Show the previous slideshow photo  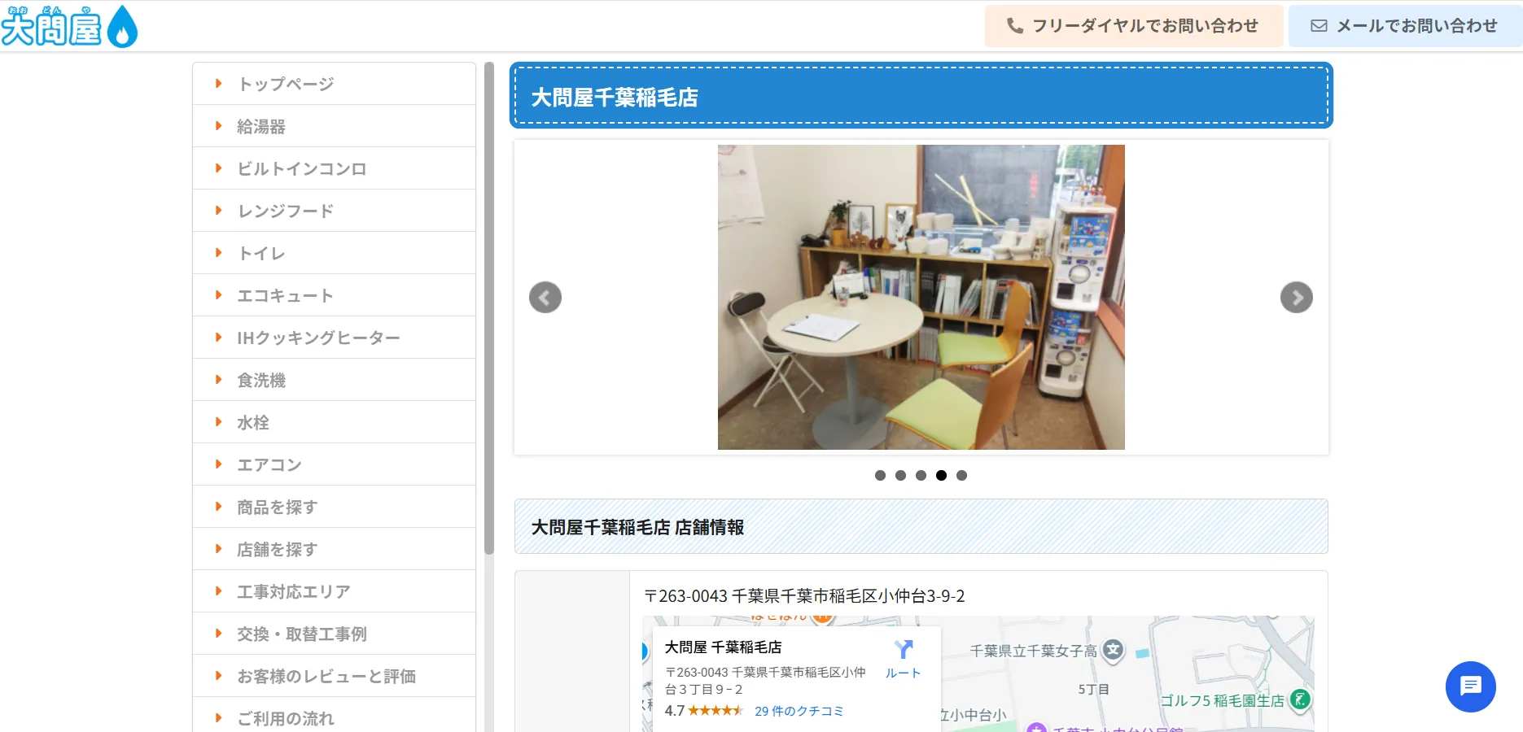pyautogui.click(x=545, y=298)
